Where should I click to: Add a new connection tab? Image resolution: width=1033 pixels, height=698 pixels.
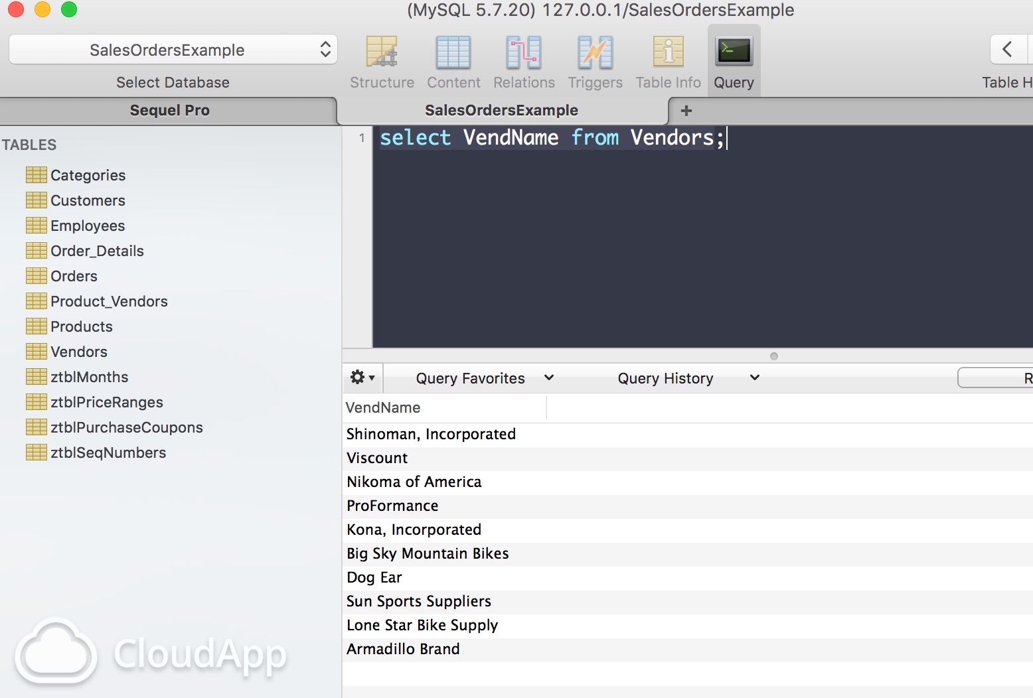click(686, 111)
